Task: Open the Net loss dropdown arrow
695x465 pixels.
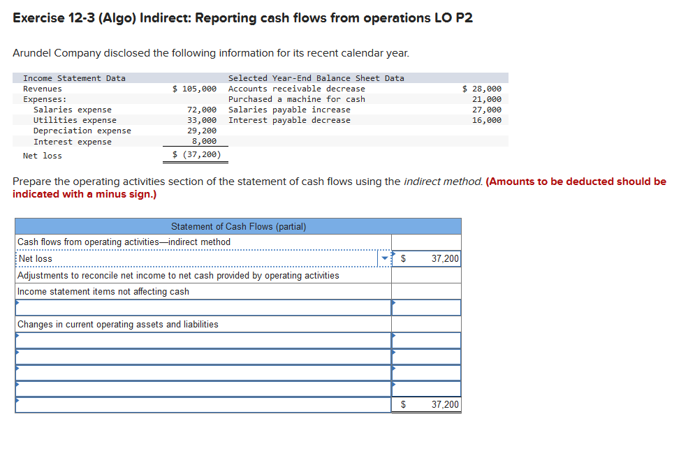Action: (x=385, y=258)
